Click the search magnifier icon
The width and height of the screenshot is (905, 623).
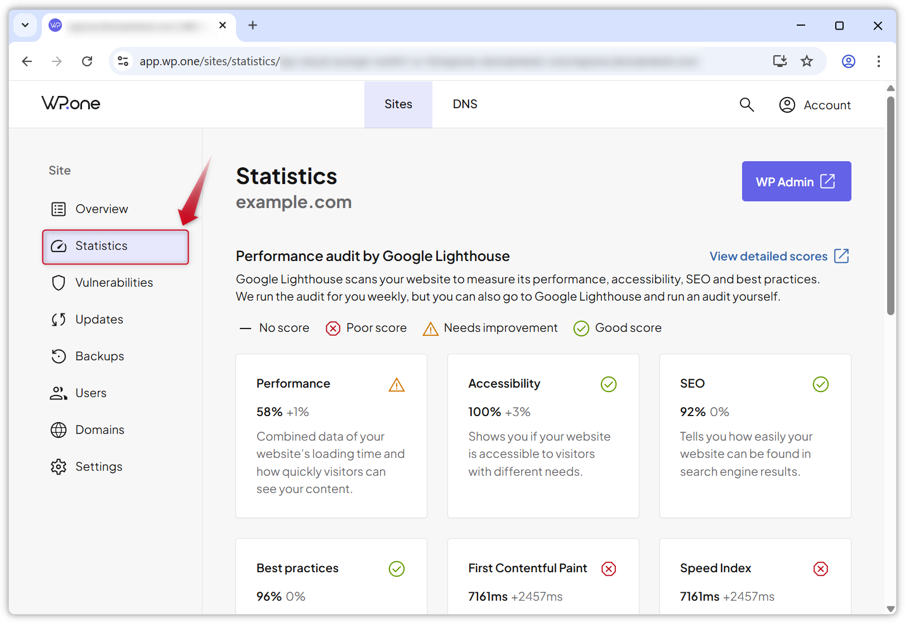pyautogui.click(x=747, y=104)
